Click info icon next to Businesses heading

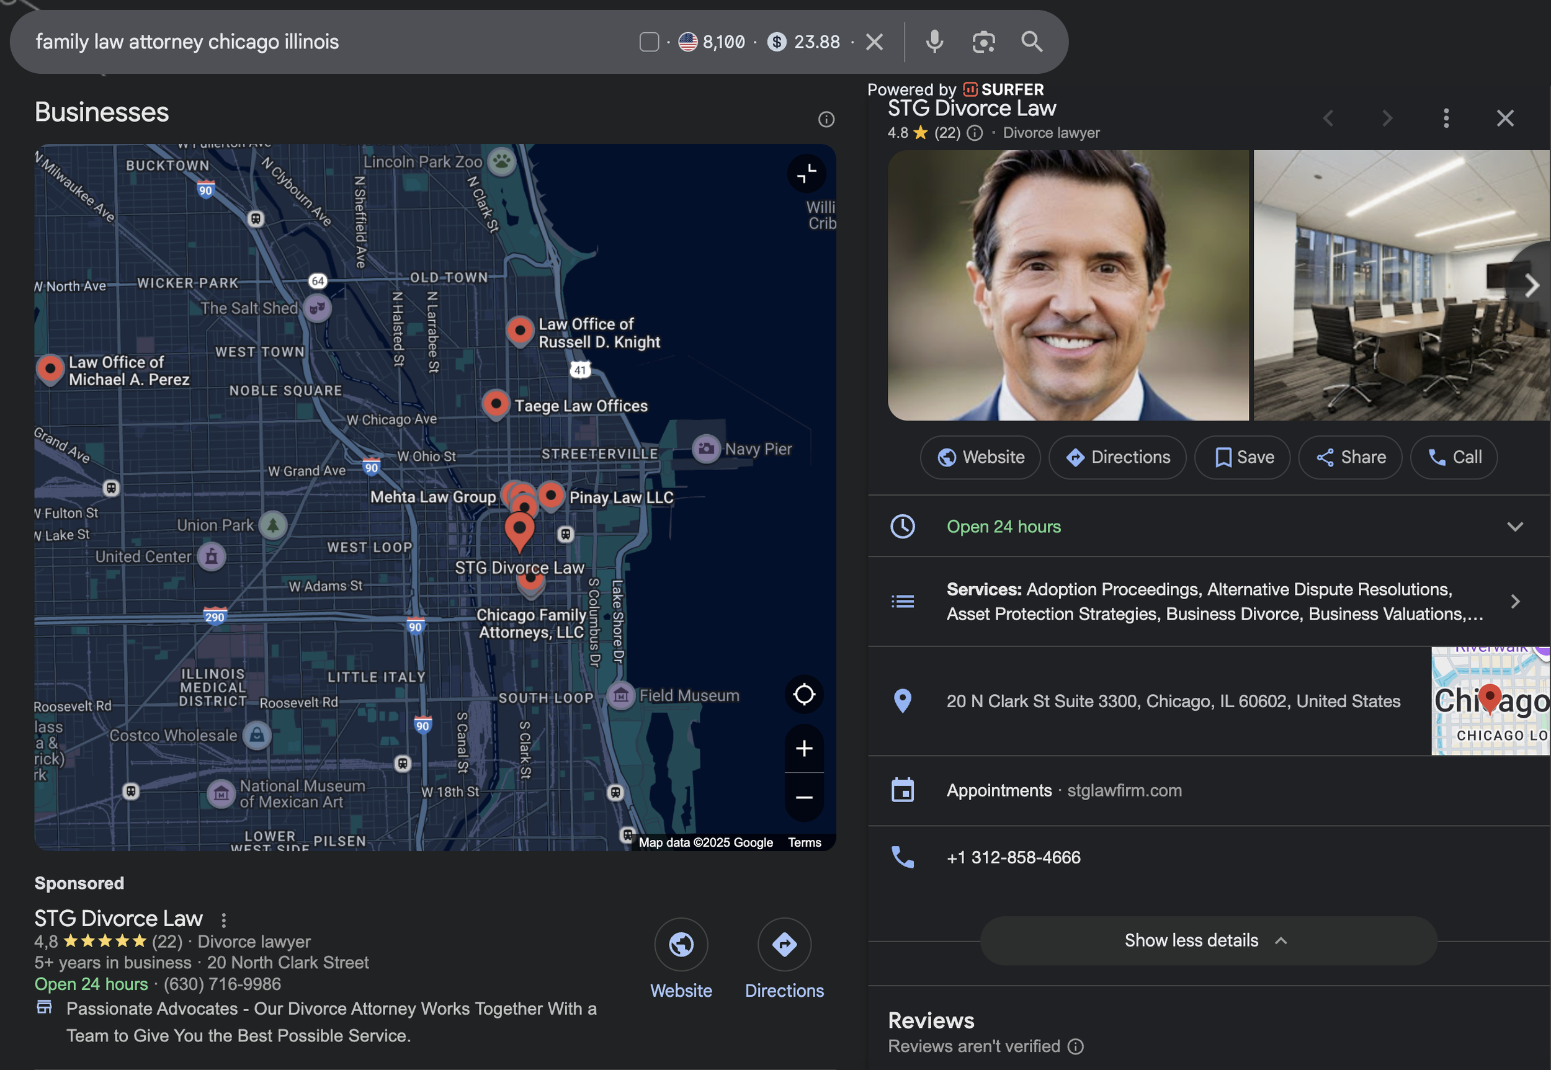(x=826, y=119)
